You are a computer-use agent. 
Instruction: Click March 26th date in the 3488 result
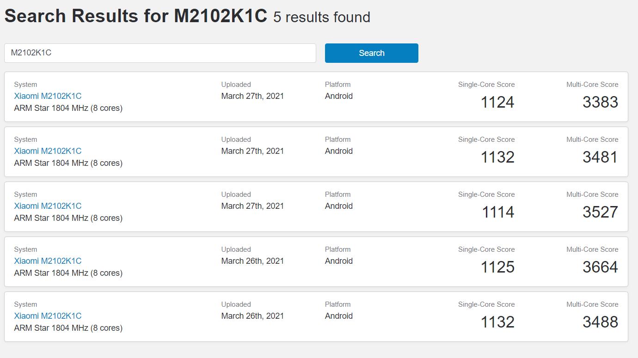252,316
